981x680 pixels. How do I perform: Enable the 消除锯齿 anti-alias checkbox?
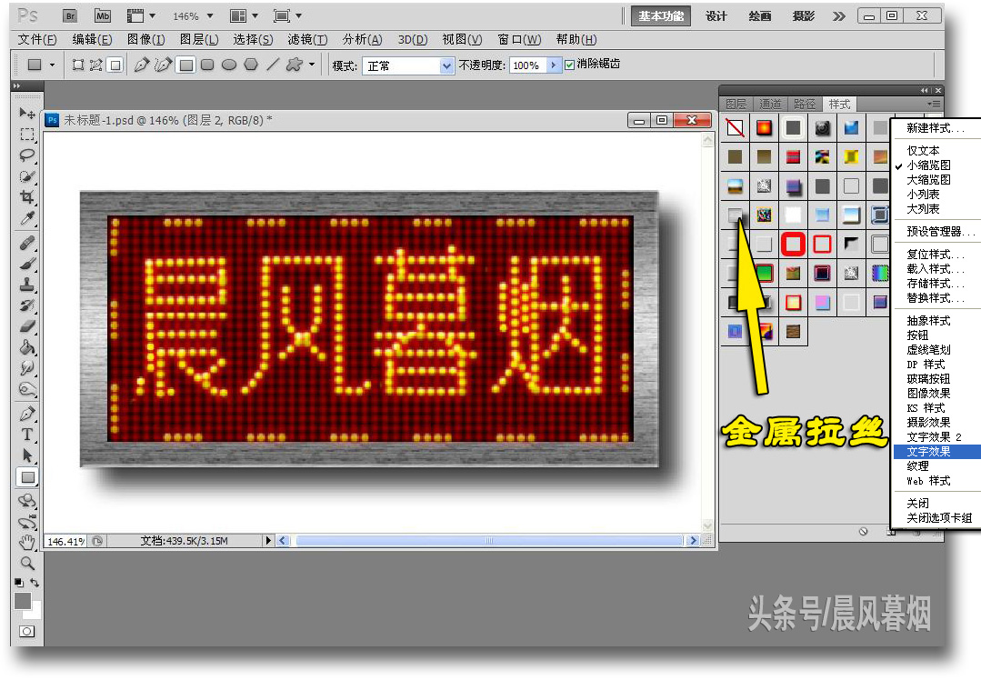pyautogui.click(x=569, y=65)
